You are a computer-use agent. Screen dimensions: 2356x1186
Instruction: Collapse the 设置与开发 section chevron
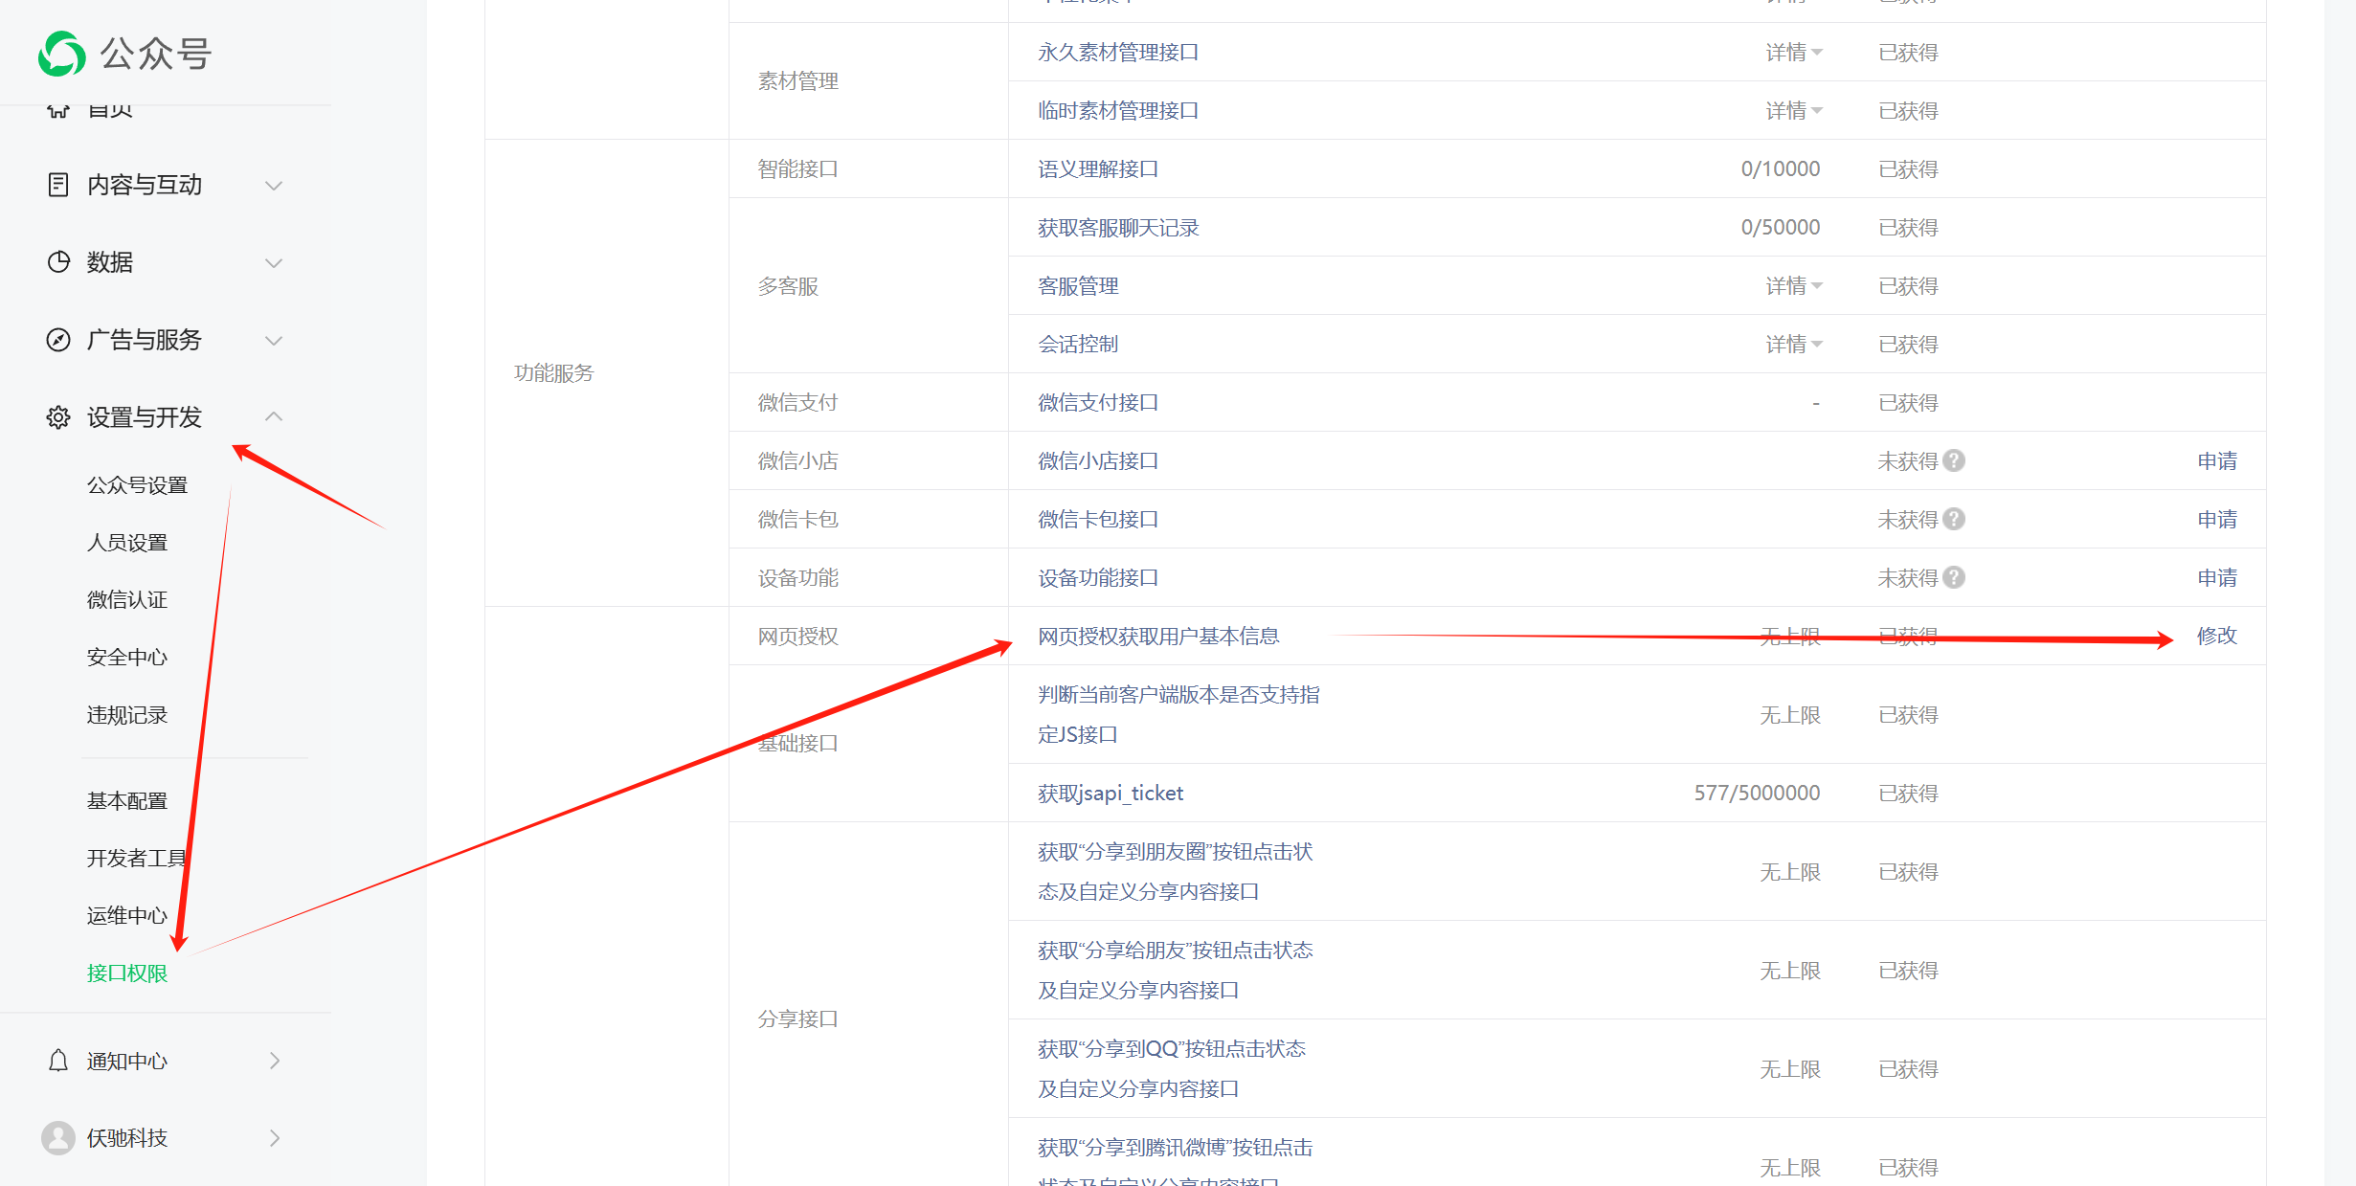(274, 416)
